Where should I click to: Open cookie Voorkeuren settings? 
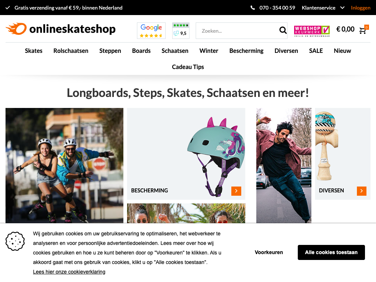[x=268, y=252]
